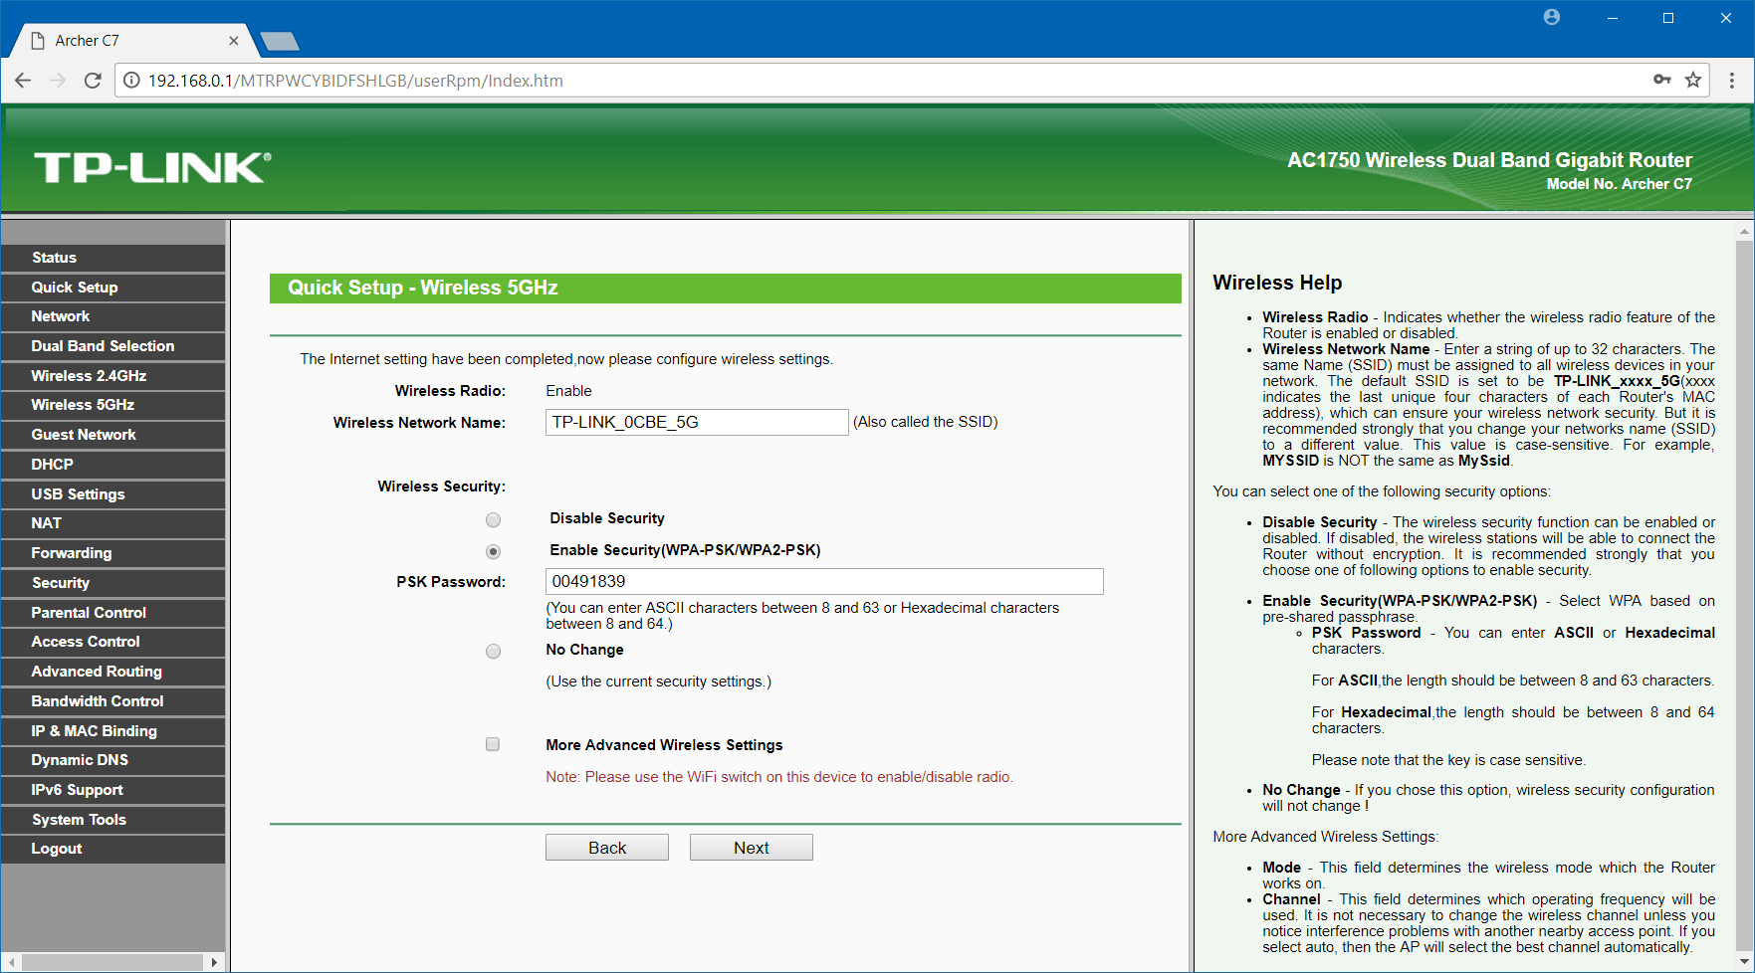This screenshot has height=973, width=1755.
Task: Open the Bandwidth Control menu item
Action: coord(113,701)
